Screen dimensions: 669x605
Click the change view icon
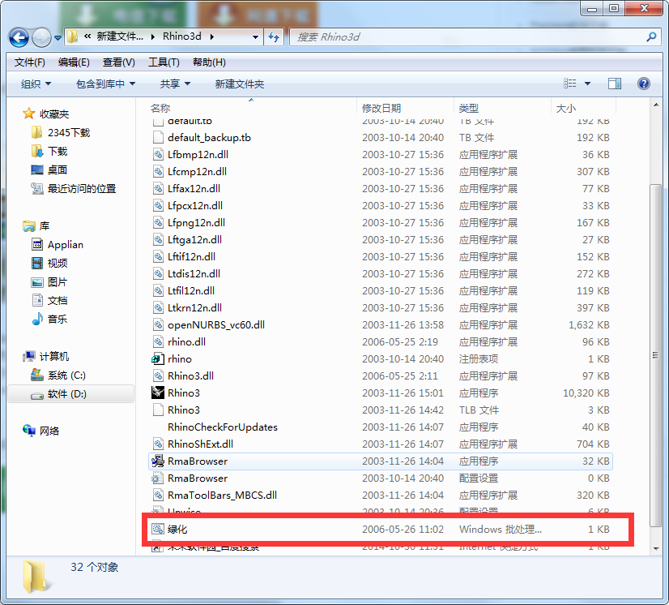pyautogui.click(x=569, y=84)
